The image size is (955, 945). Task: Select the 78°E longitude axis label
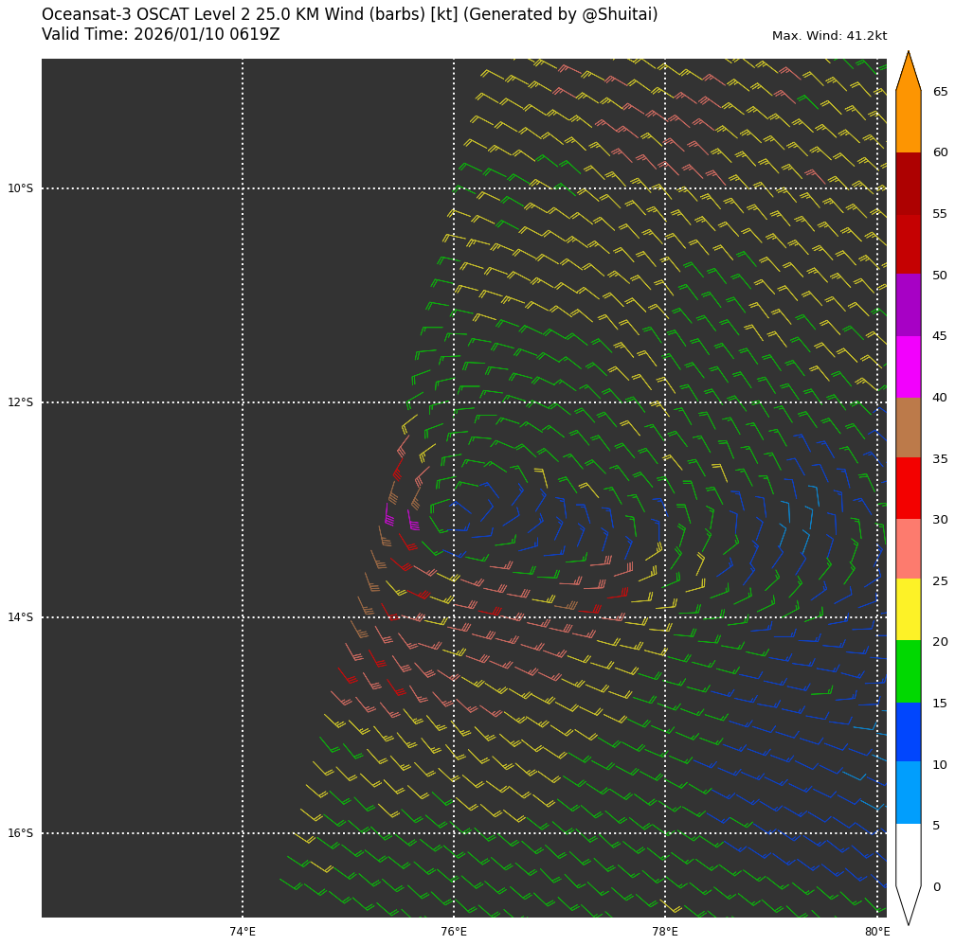pos(665,932)
